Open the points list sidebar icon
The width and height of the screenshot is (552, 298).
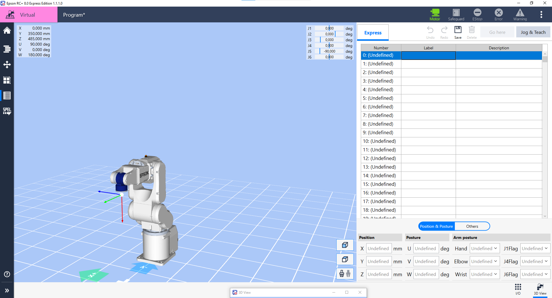[x=7, y=96]
